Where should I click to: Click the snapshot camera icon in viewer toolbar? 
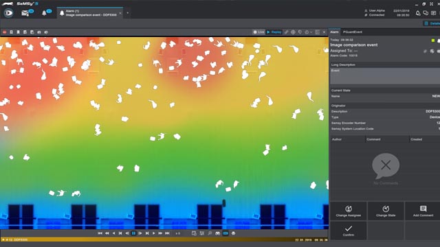pos(39,32)
